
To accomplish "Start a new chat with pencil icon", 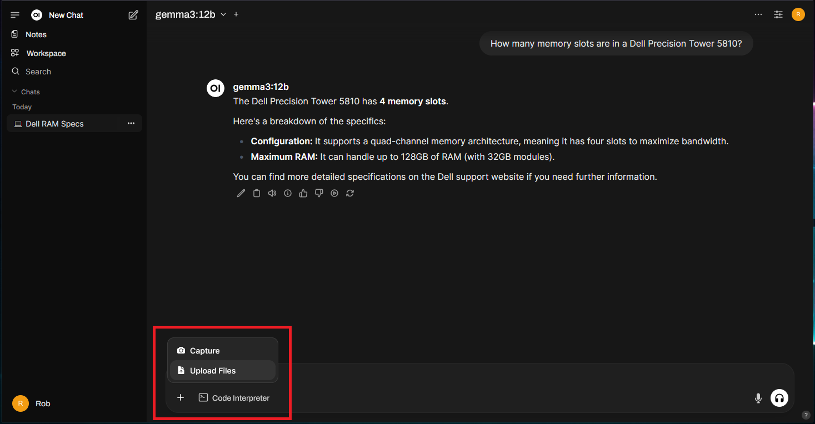I will tap(133, 15).
